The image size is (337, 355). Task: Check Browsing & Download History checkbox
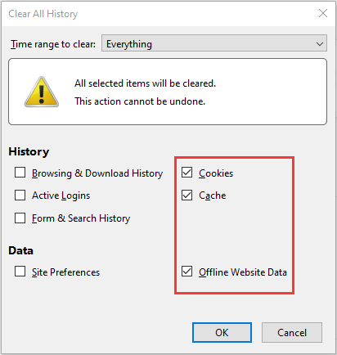coord(20,173)
